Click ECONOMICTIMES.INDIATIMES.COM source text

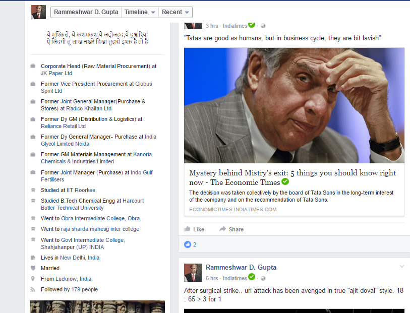tap(232, 210)
